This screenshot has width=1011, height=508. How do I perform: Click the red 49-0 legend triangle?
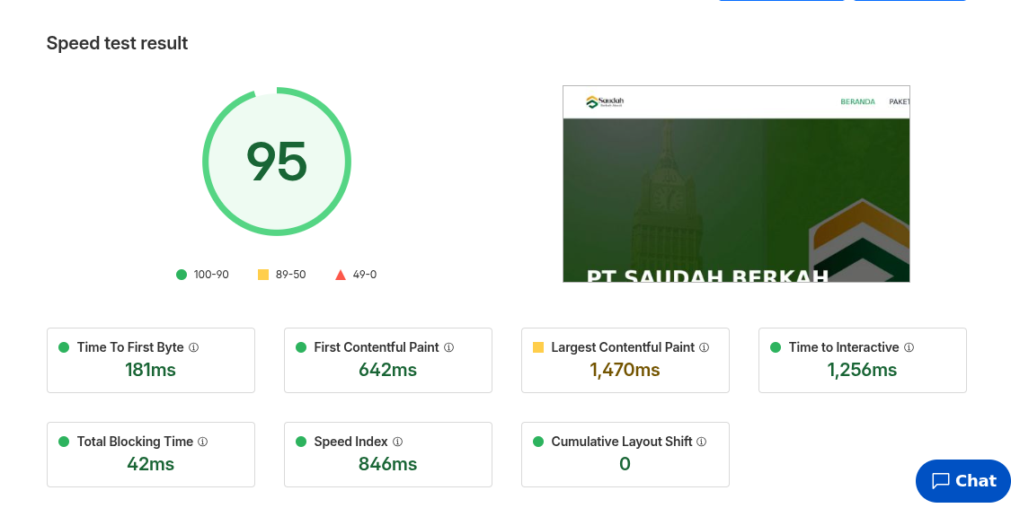point(341,275)
